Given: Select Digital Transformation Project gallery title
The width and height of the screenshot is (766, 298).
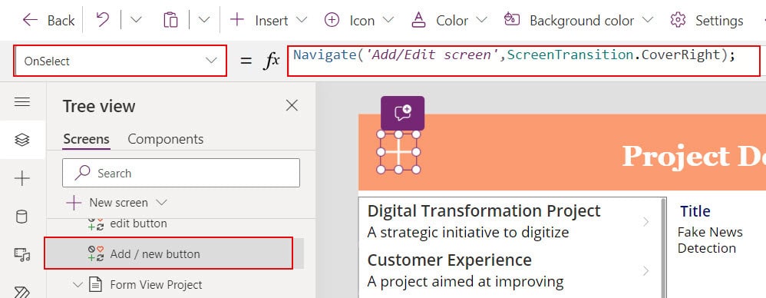Looking at the screenshot, I should pos(484,211).
